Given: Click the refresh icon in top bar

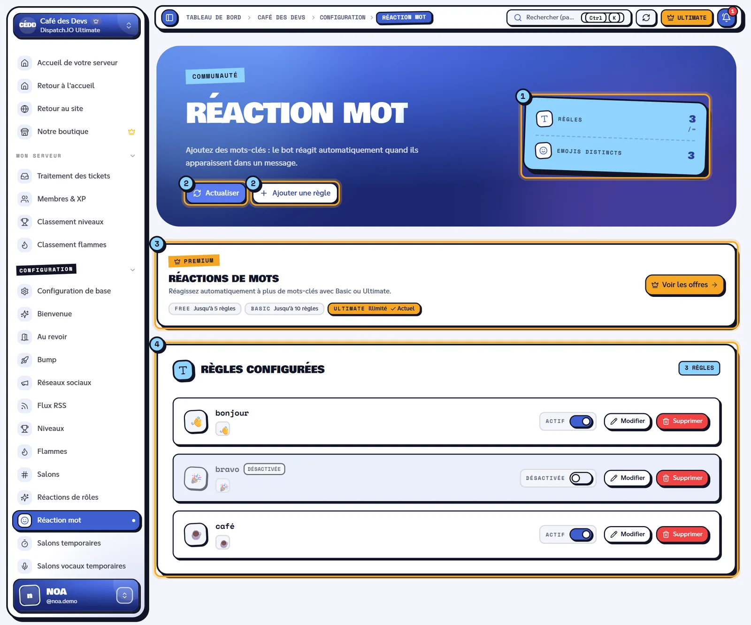Looking at the screenshot, I should click(646, 18).
